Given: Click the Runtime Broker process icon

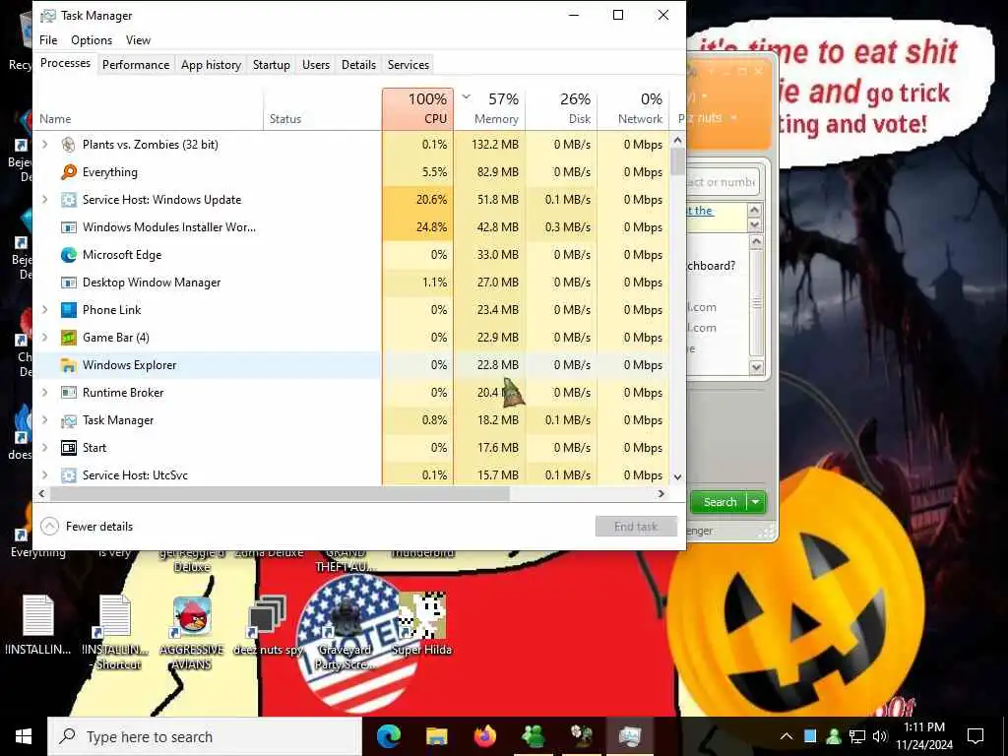Looking at the screenshot, I should [x=68, y=393].
